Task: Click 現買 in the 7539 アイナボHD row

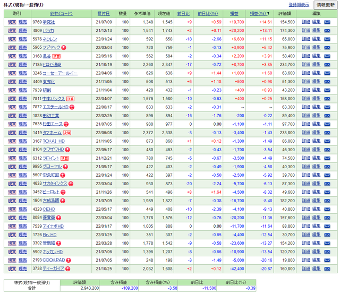Action: point(12,226)
